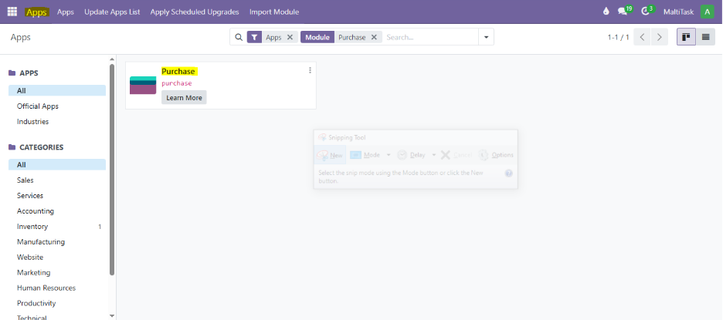Click the debug water drop icon
The width and height of the screenshot is (723, 320).
606,12
